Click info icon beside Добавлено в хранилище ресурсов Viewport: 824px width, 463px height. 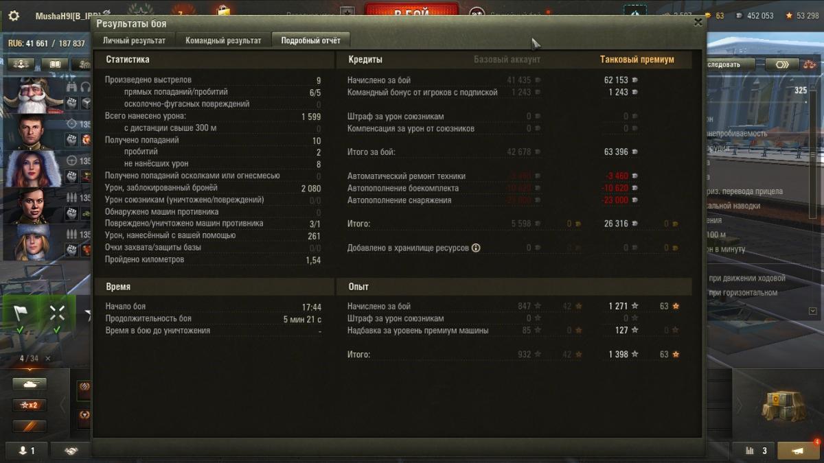(476, 248)
